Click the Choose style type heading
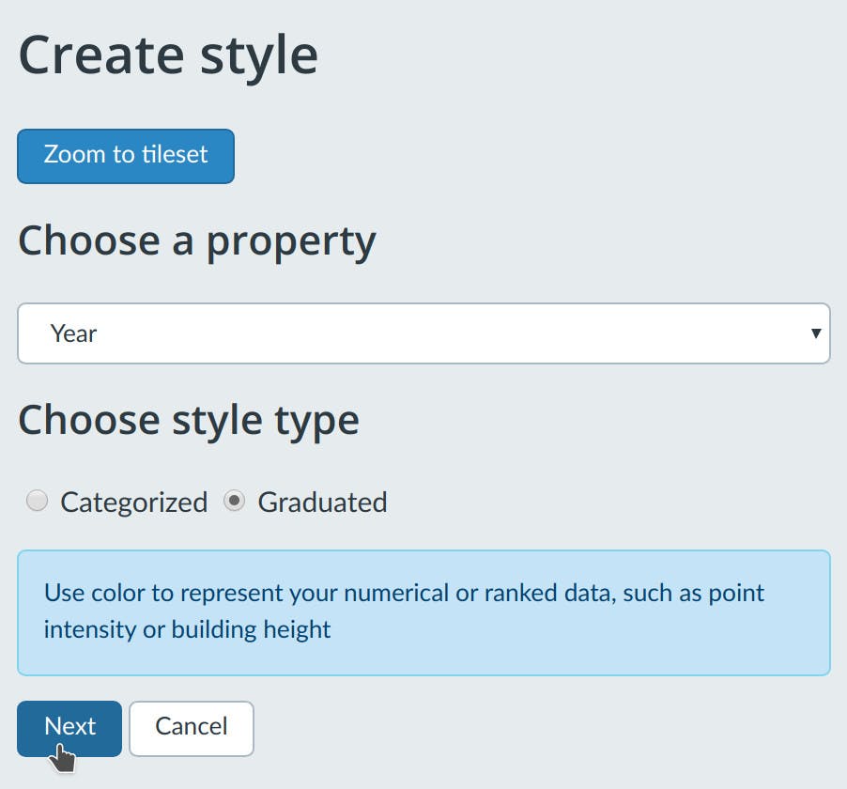The width and height of the screenshot is (847, 789). click(x=188, y=419)
